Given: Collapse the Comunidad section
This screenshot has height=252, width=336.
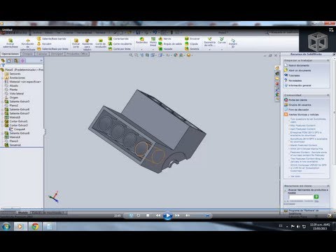Looking at the screenshot, I should 328,95.
